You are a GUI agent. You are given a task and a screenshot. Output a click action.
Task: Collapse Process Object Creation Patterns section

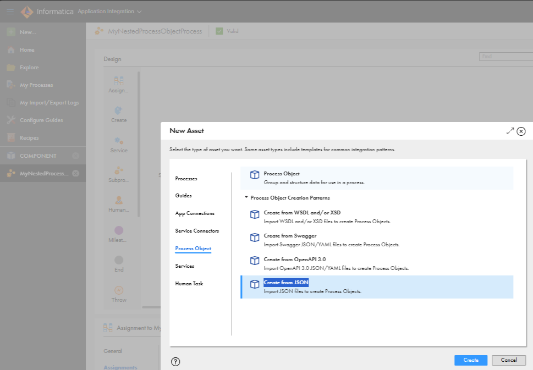[x=246, y=197]
